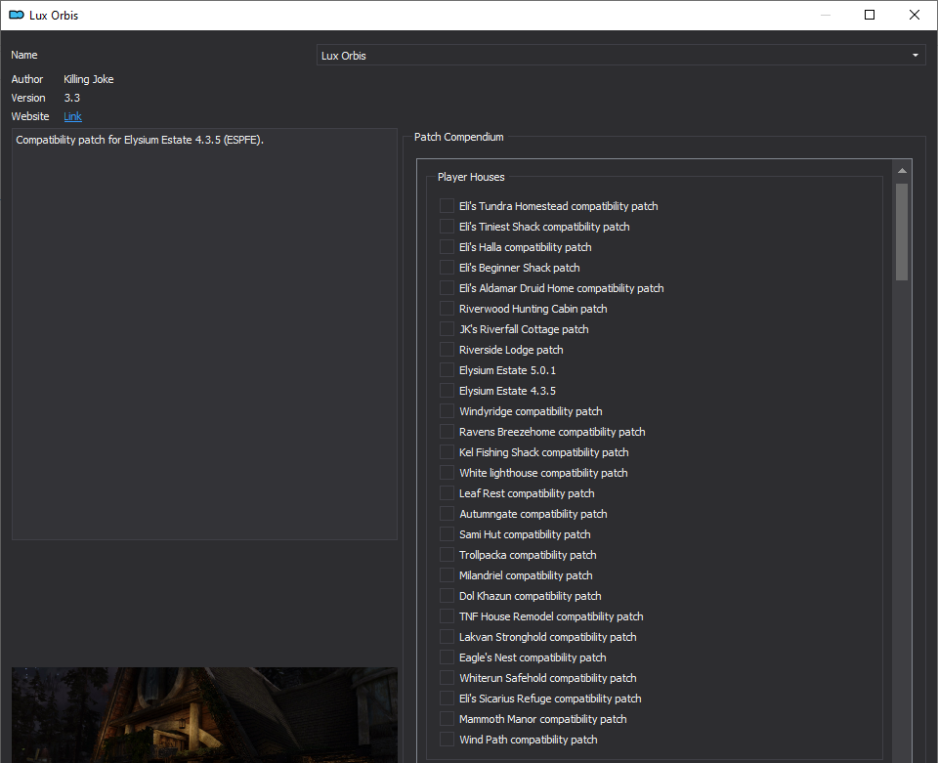
Task: Tick the Elysium Estate 4.3.5 checkbox
Action: pyautogui.click(x=447, y=391)
